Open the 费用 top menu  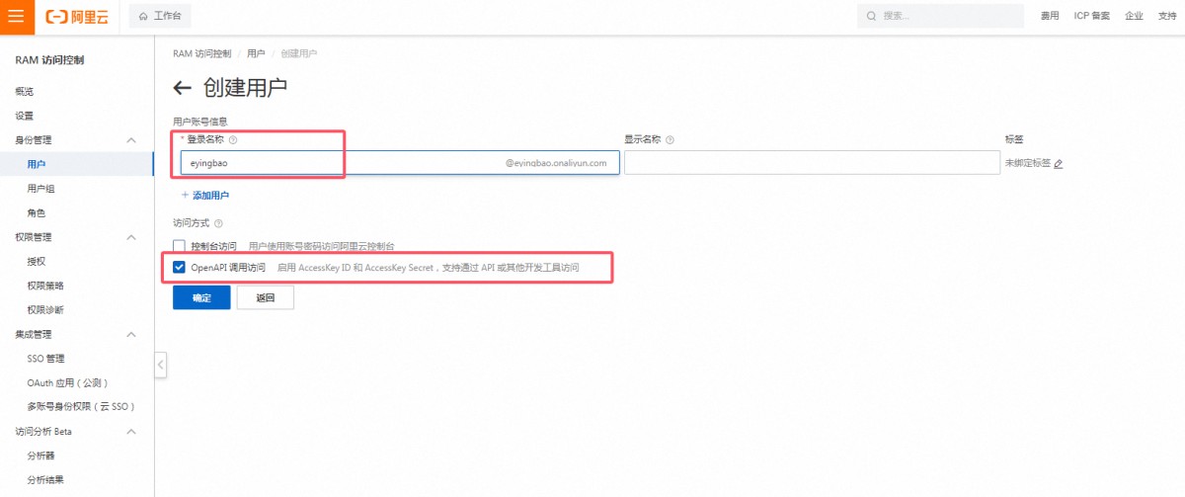click(1050, 17)
